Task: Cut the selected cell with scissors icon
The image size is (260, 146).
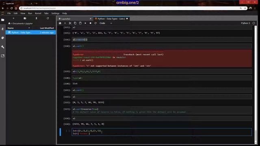Action: tap(70, 23)
